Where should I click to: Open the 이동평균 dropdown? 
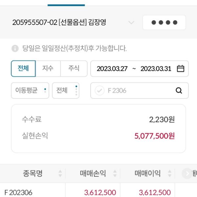tap(30, 91)
